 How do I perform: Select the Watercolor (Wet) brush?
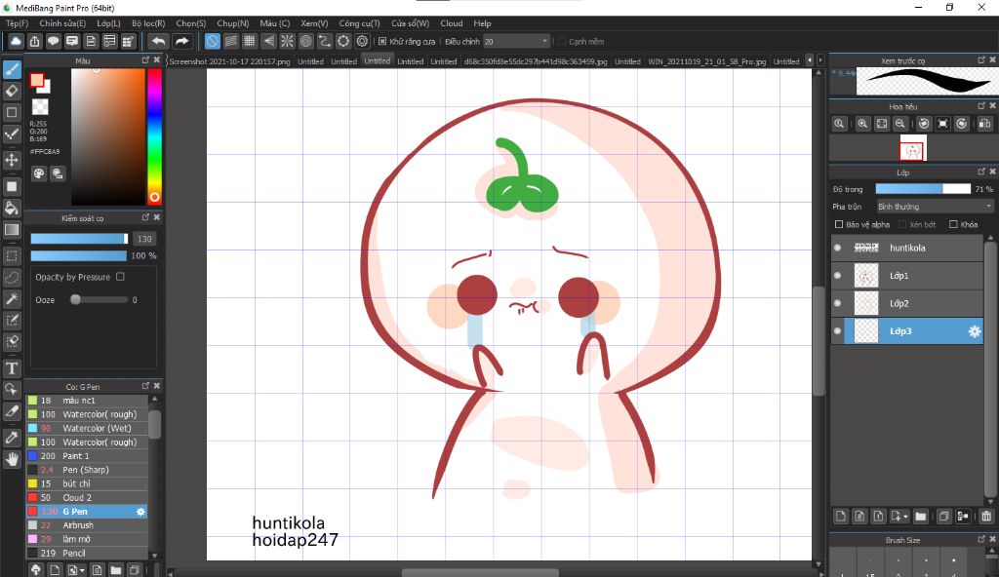coord(87,428)
